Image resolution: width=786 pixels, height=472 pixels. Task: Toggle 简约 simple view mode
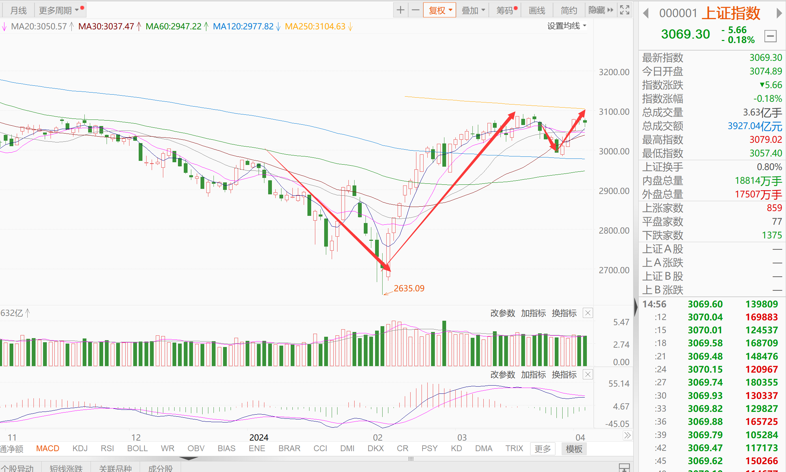[x=569, y=10]
